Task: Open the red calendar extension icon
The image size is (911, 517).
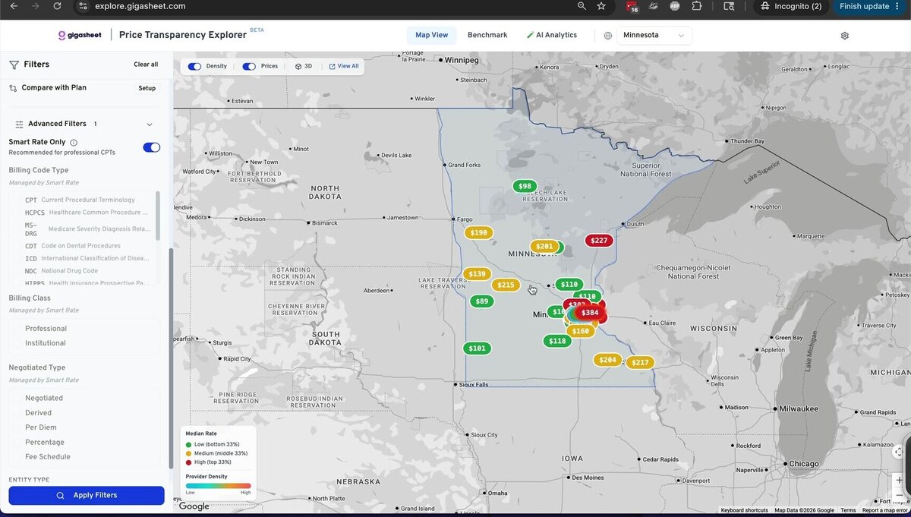Action: [x=632, y=6]
